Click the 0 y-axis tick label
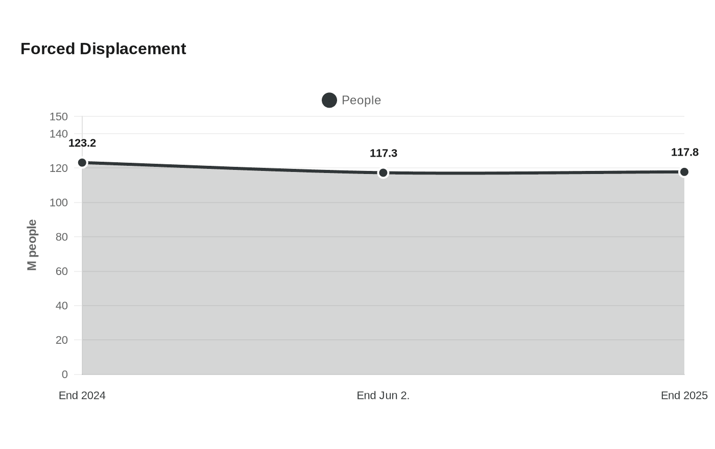Image resolution: width=715 pixels, height=449 pixels. [65, 375]
